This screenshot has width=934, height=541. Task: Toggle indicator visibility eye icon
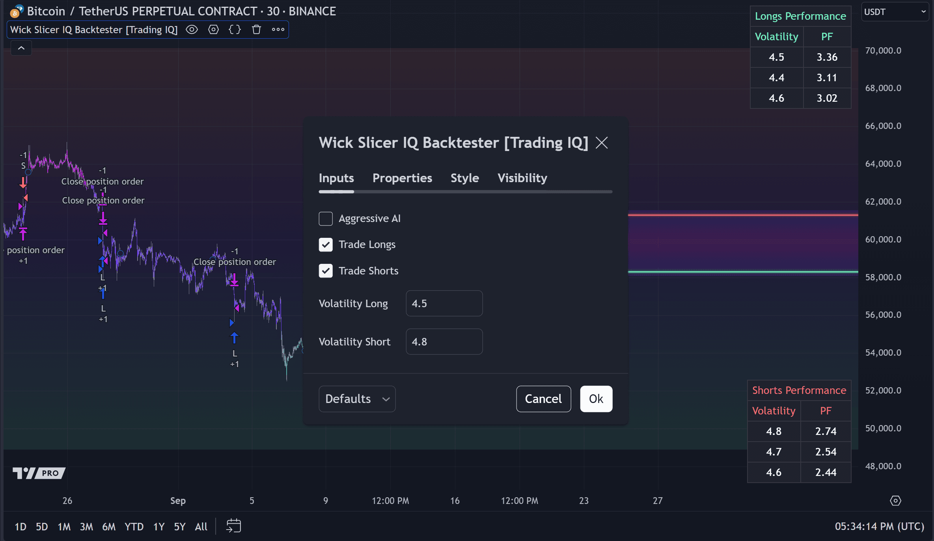tap(192, 30)
